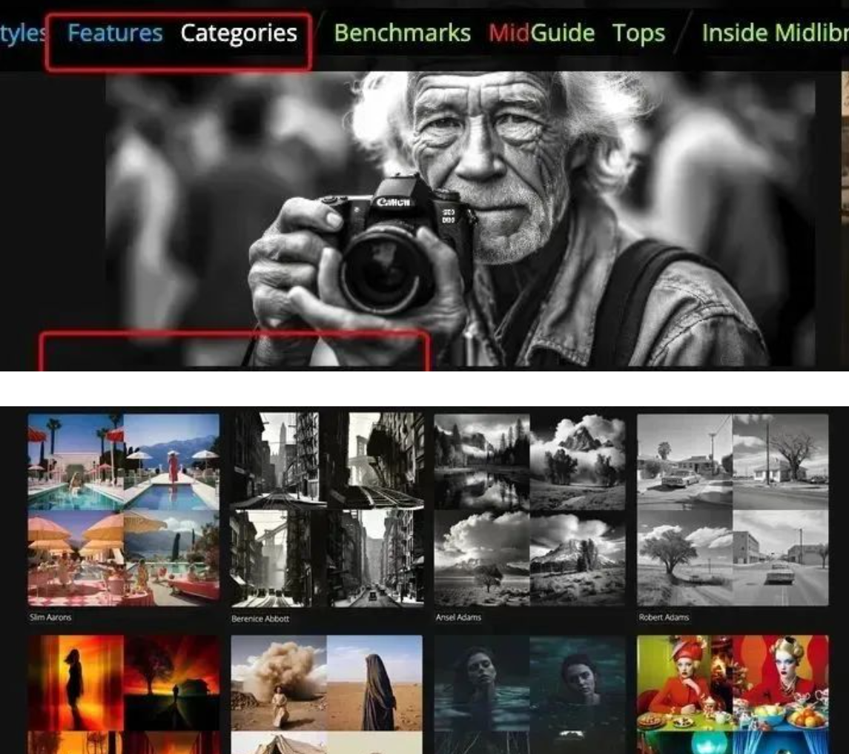
Task: Click the Slim Aarons caption
Action: [51, 617]
